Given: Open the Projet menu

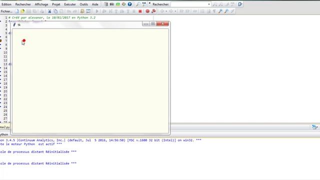Looking at the screenshot, I should [56, 4].
